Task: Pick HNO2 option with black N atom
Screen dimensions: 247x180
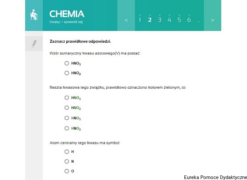Action: 67,128
